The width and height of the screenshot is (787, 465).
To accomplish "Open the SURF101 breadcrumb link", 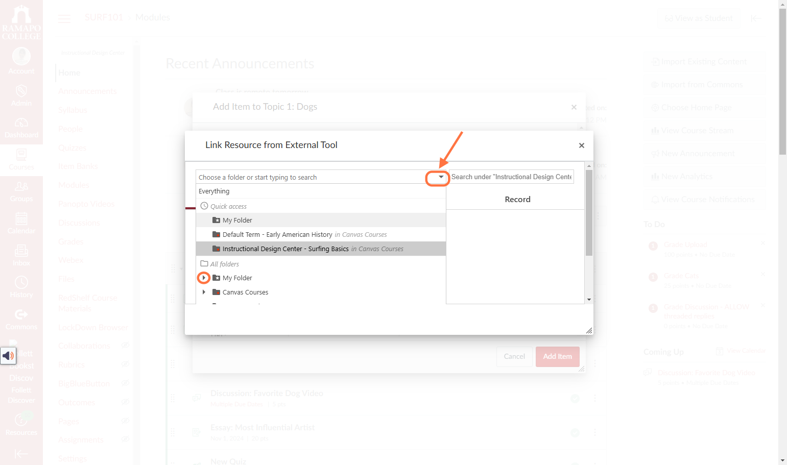I will [104, 17].
